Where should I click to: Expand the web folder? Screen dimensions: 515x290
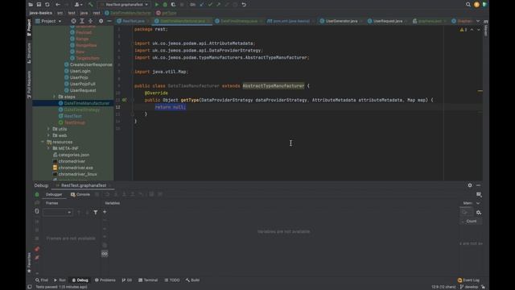(x=48, y=135)
